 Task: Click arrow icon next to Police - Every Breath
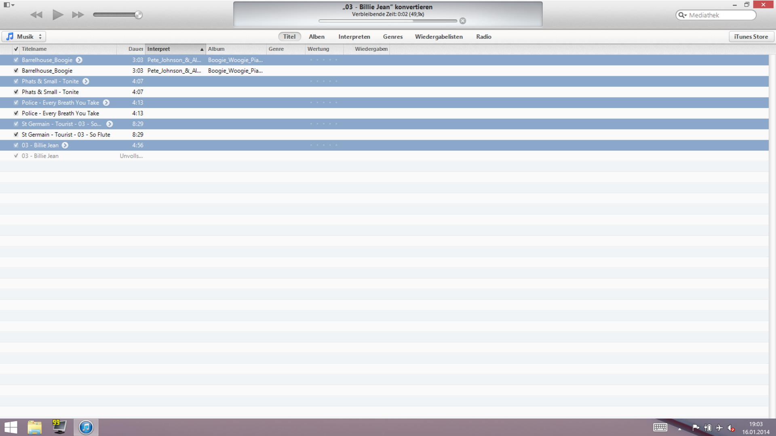pos(106,103)
